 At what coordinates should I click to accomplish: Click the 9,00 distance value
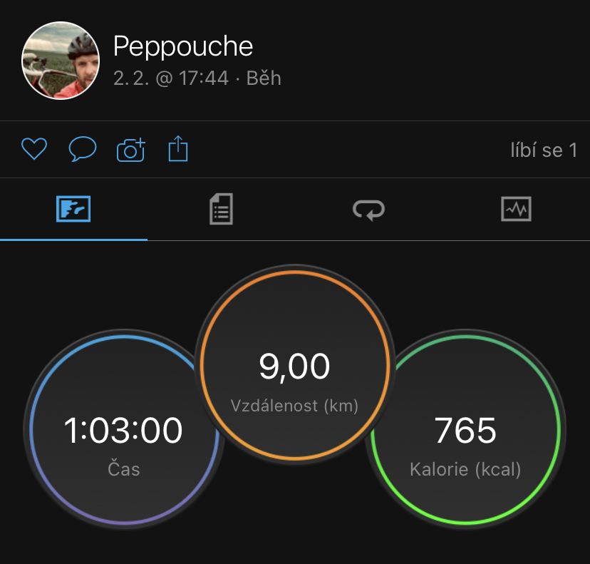click(x=294, y=366)
